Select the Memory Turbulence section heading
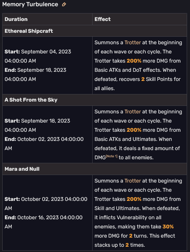190x252 pixels. click(30, 4)
